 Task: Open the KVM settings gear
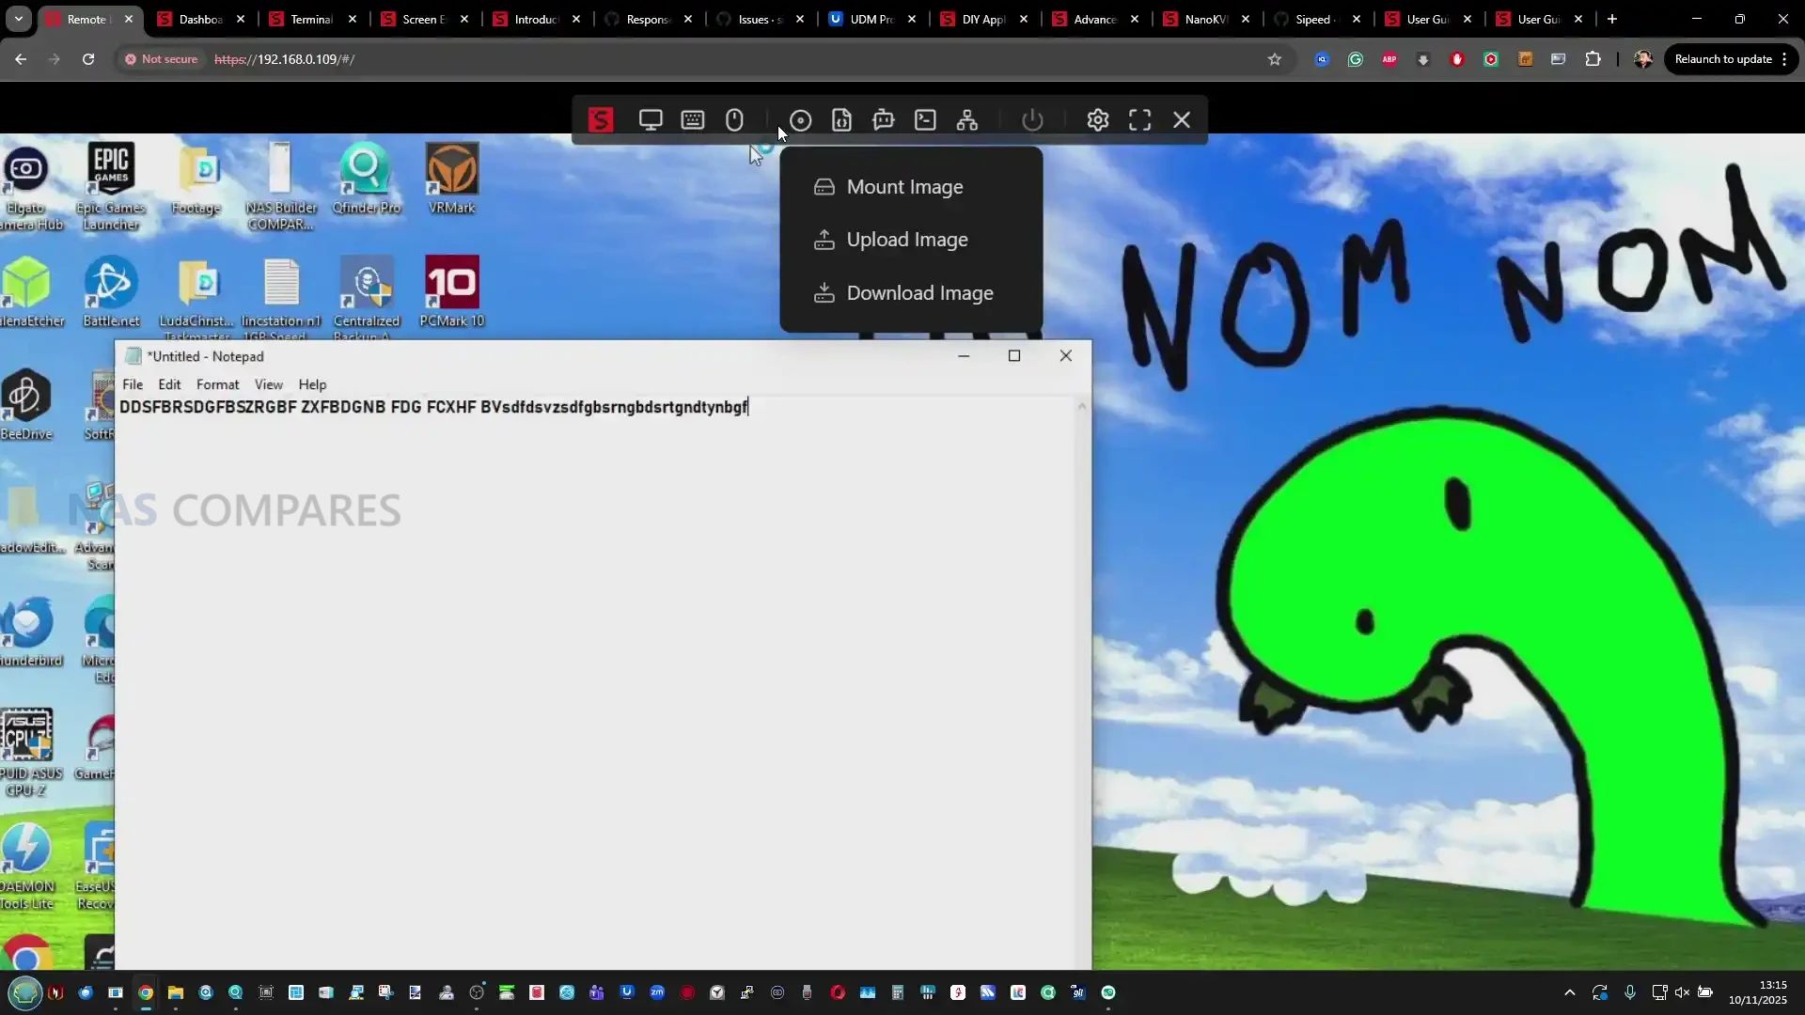click(x=1097, y=120)
